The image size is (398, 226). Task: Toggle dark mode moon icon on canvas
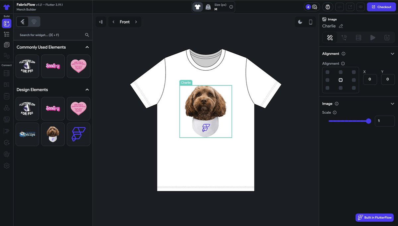pos(300,22)
